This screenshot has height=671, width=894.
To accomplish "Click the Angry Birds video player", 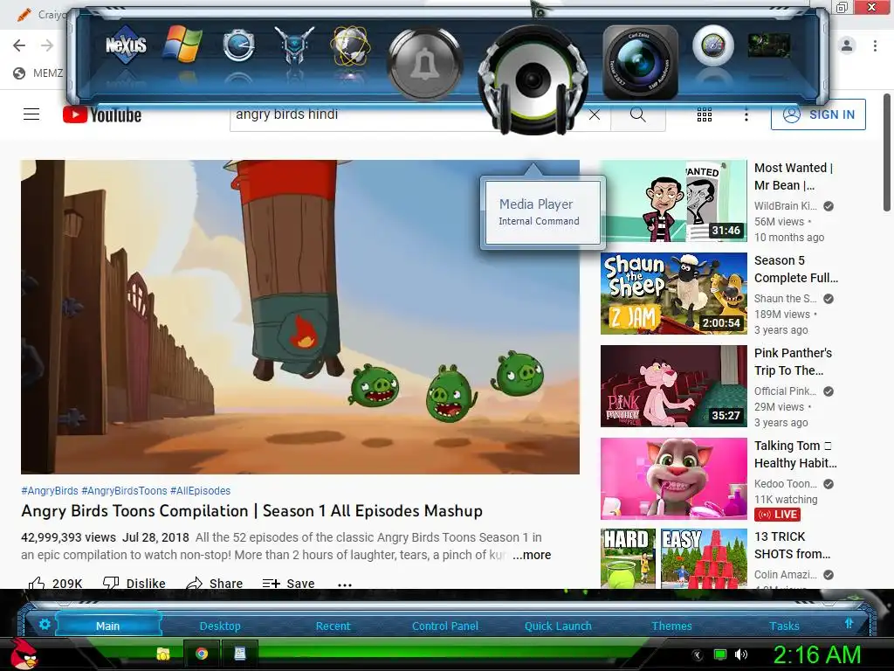I will point(300,316).
